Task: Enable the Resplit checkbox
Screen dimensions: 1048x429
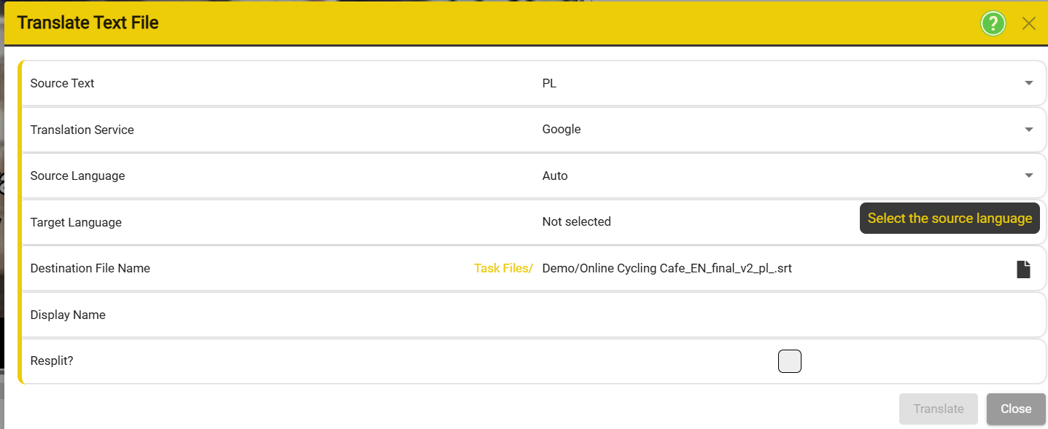Action: (790, 361)
